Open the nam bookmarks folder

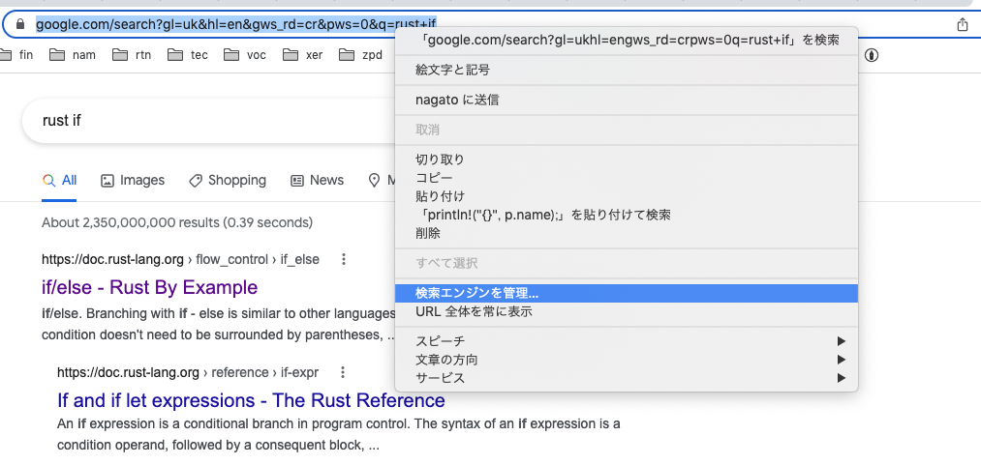point(73,55)
